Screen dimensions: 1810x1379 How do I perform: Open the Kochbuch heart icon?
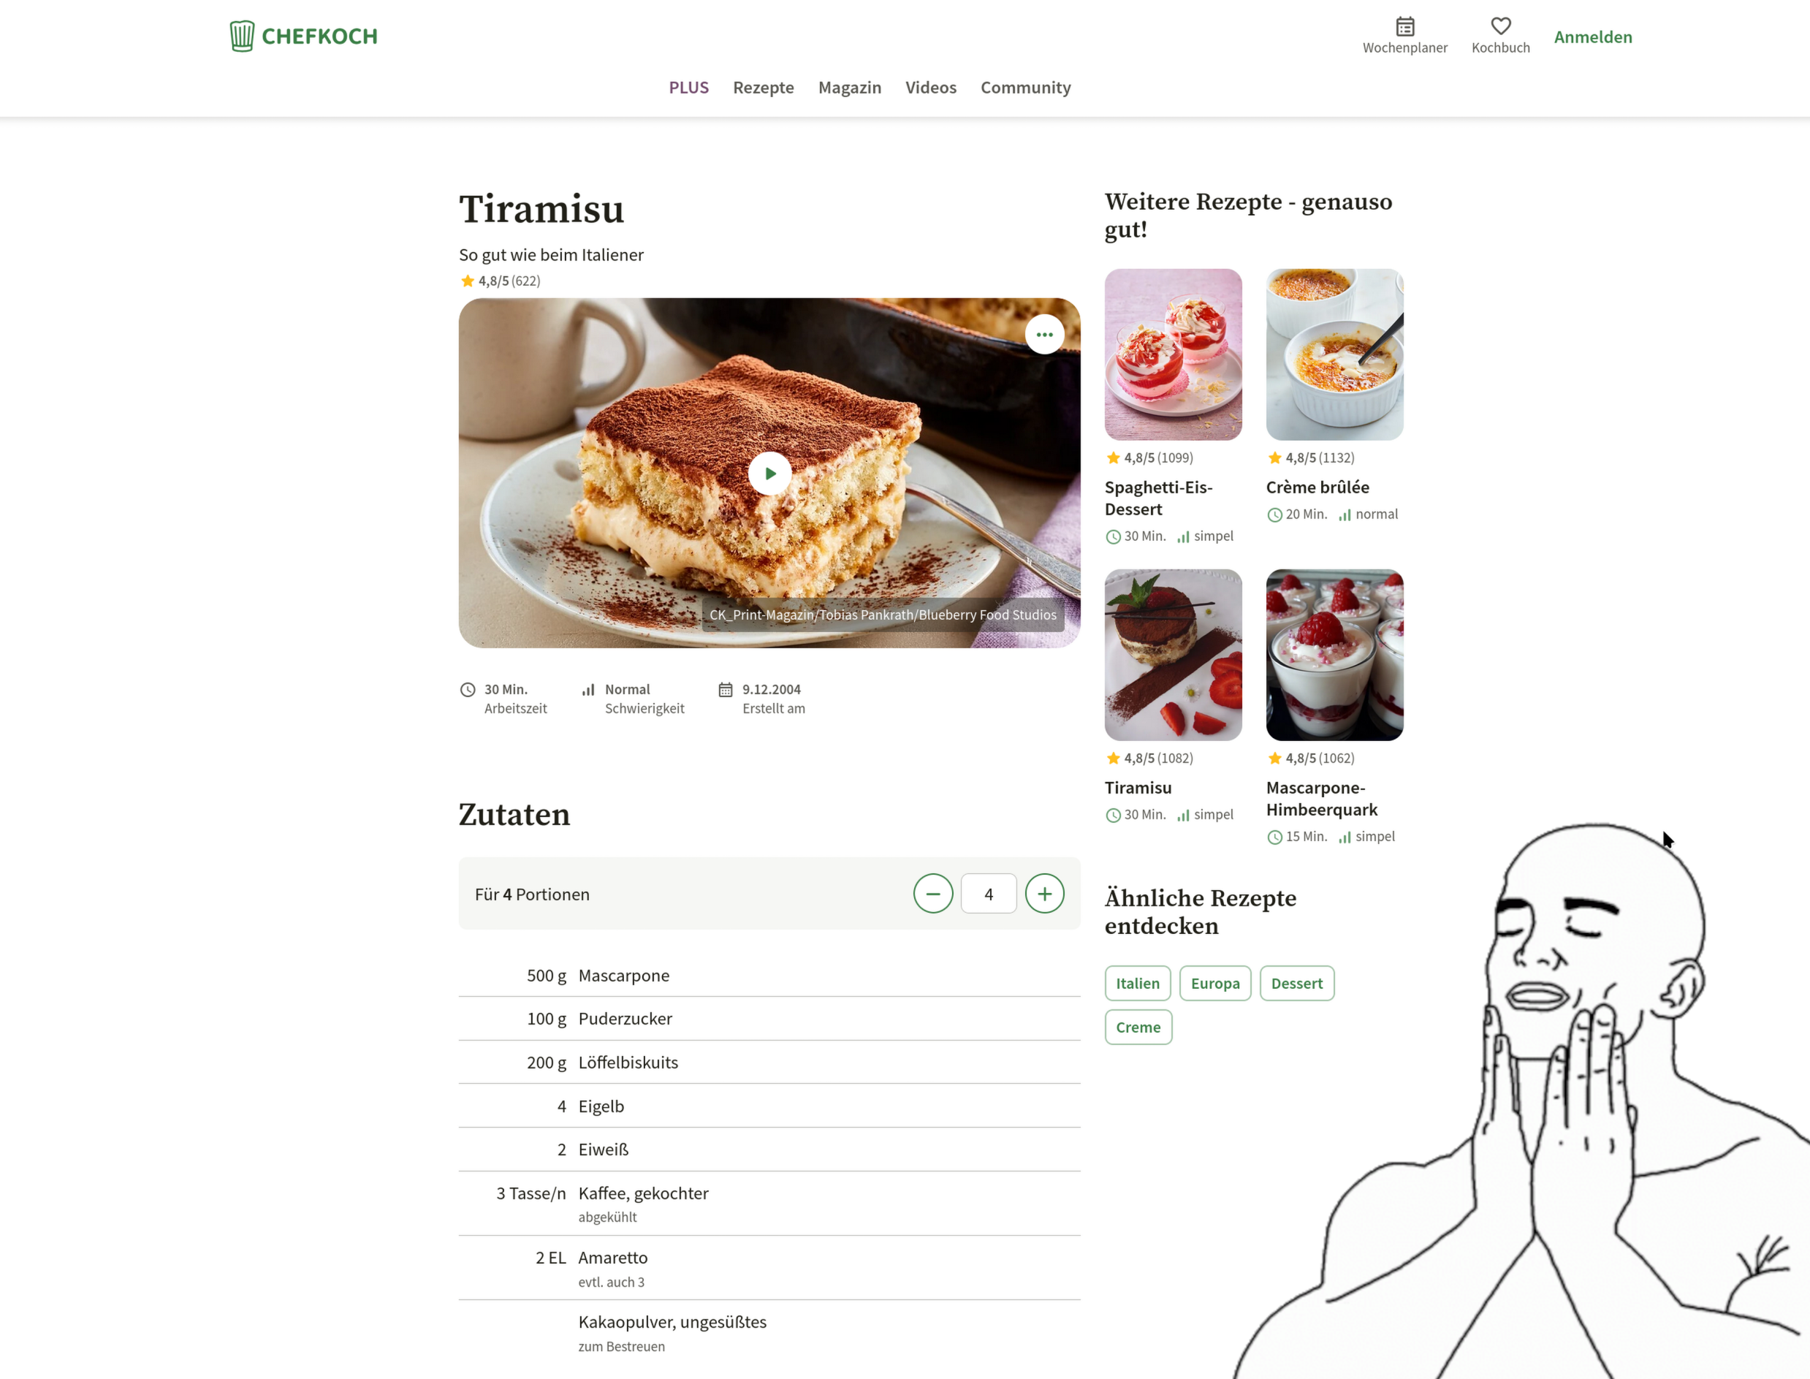pos(1500,26)
